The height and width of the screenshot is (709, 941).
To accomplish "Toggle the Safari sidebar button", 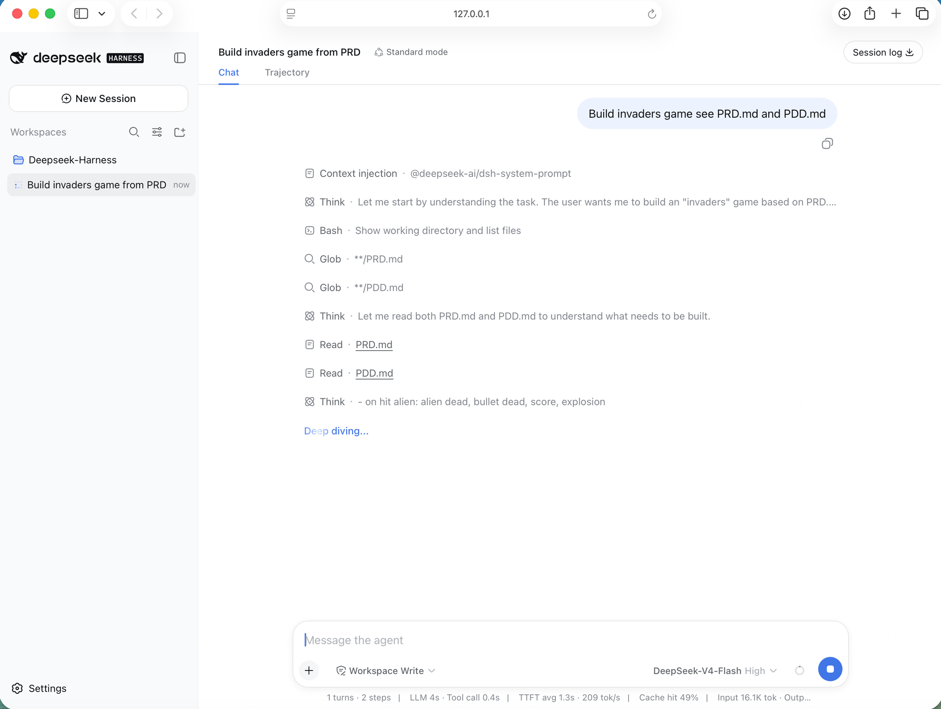I will pyautogui.click(x=81, y=14).
